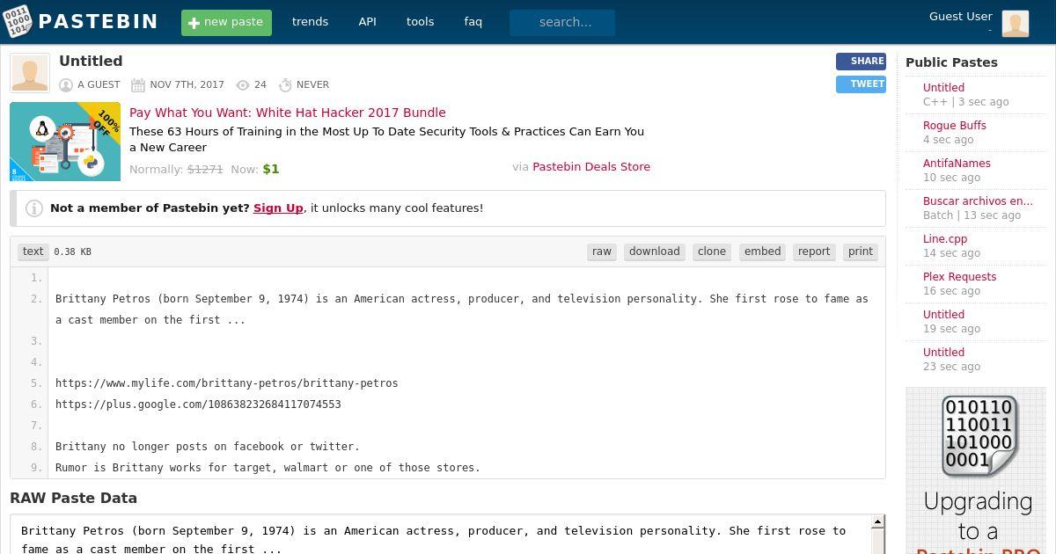Share the paste on Facebook
1056x554 pixels.
click(x=861, y=62)
